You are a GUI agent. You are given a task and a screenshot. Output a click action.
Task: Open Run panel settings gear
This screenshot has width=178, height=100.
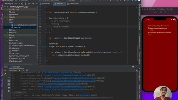(133, 67)
